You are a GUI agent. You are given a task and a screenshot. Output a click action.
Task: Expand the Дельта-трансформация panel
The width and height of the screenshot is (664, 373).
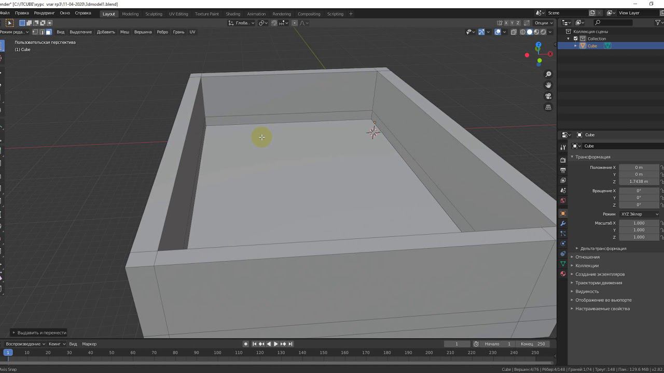tap(603, 249)
